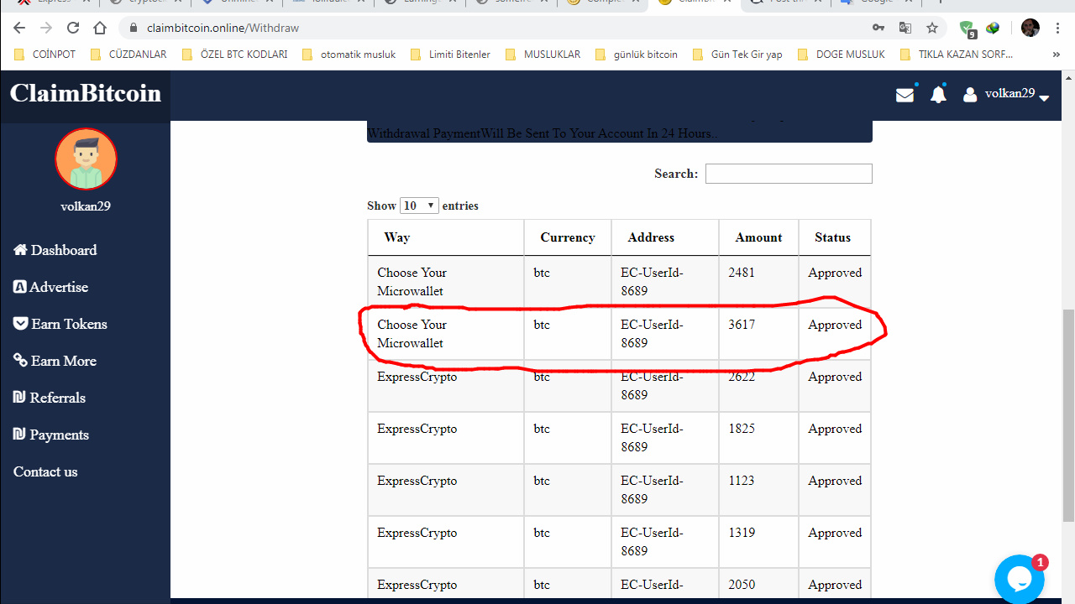The width and height of the screenshot is (1075, 604).
Task: Open the DOGE MUSLUK bookmark folder
Action: (842, 55)
